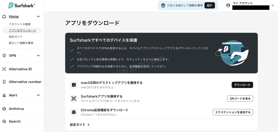Image resolution: width=278 pixels, height=132 pixels.
Task: Click the エクステンションを追加する button
Action: click(x=233, y=112)
